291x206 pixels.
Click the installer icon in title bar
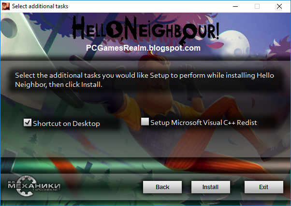click(6, 6)
